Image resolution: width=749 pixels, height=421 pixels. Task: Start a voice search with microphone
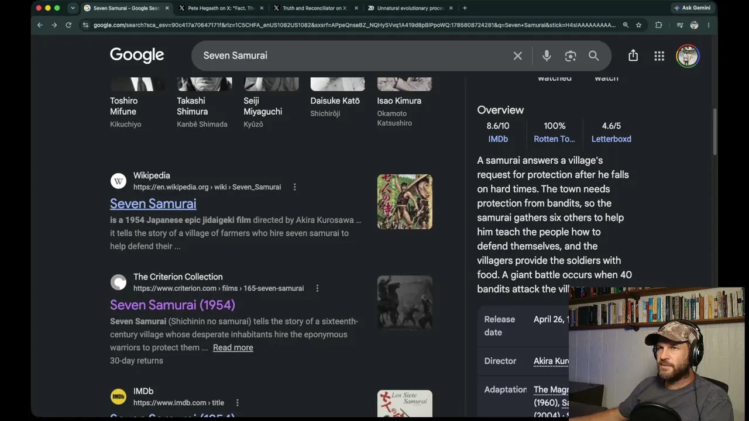(547, 56)
